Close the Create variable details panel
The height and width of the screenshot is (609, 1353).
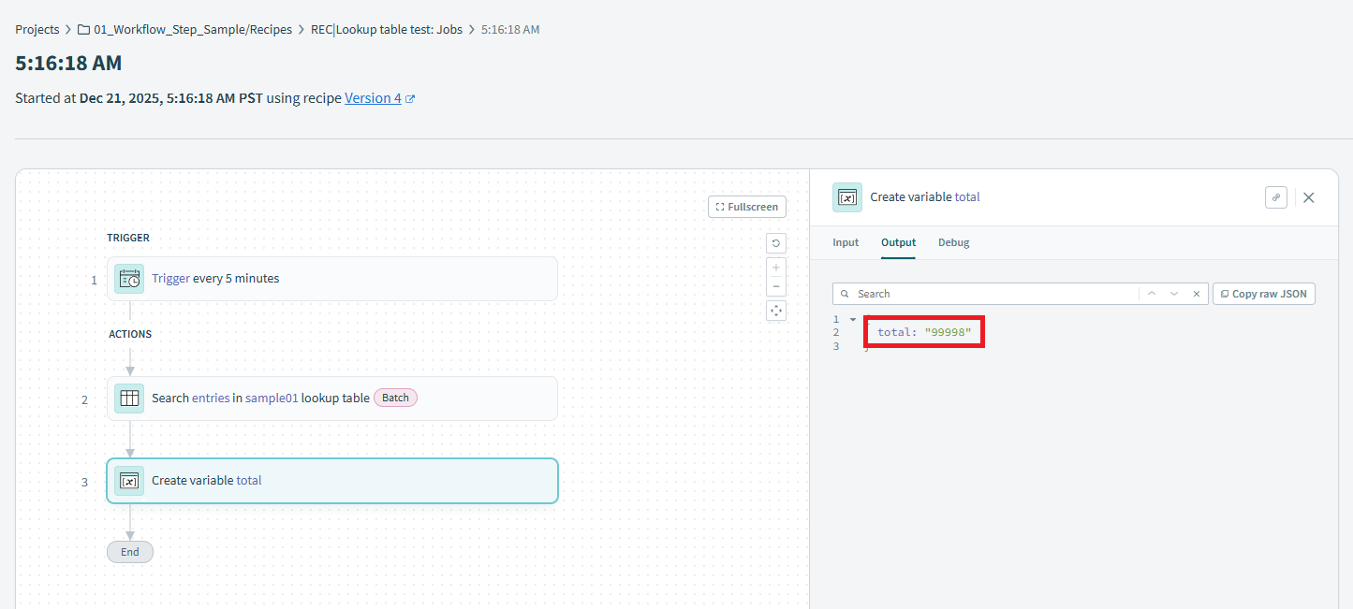[x=1309, y=197]
